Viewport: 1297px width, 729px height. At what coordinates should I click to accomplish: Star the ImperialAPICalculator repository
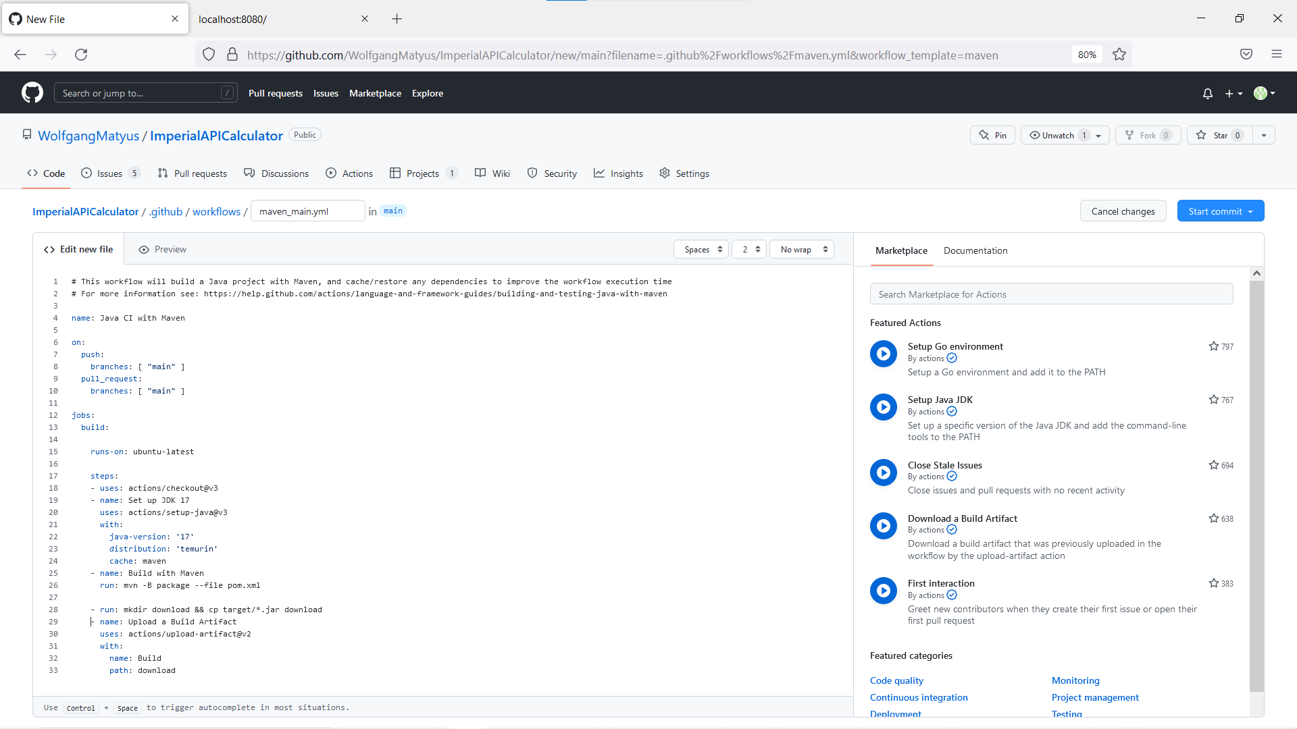(x=1220, y=135)
